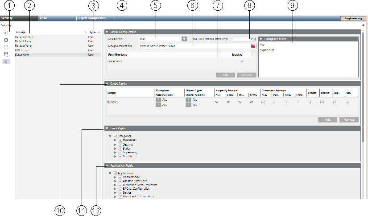Click filter icon beside Group column header
This screenshot has width=368, height=216.
tap(85, 33)
